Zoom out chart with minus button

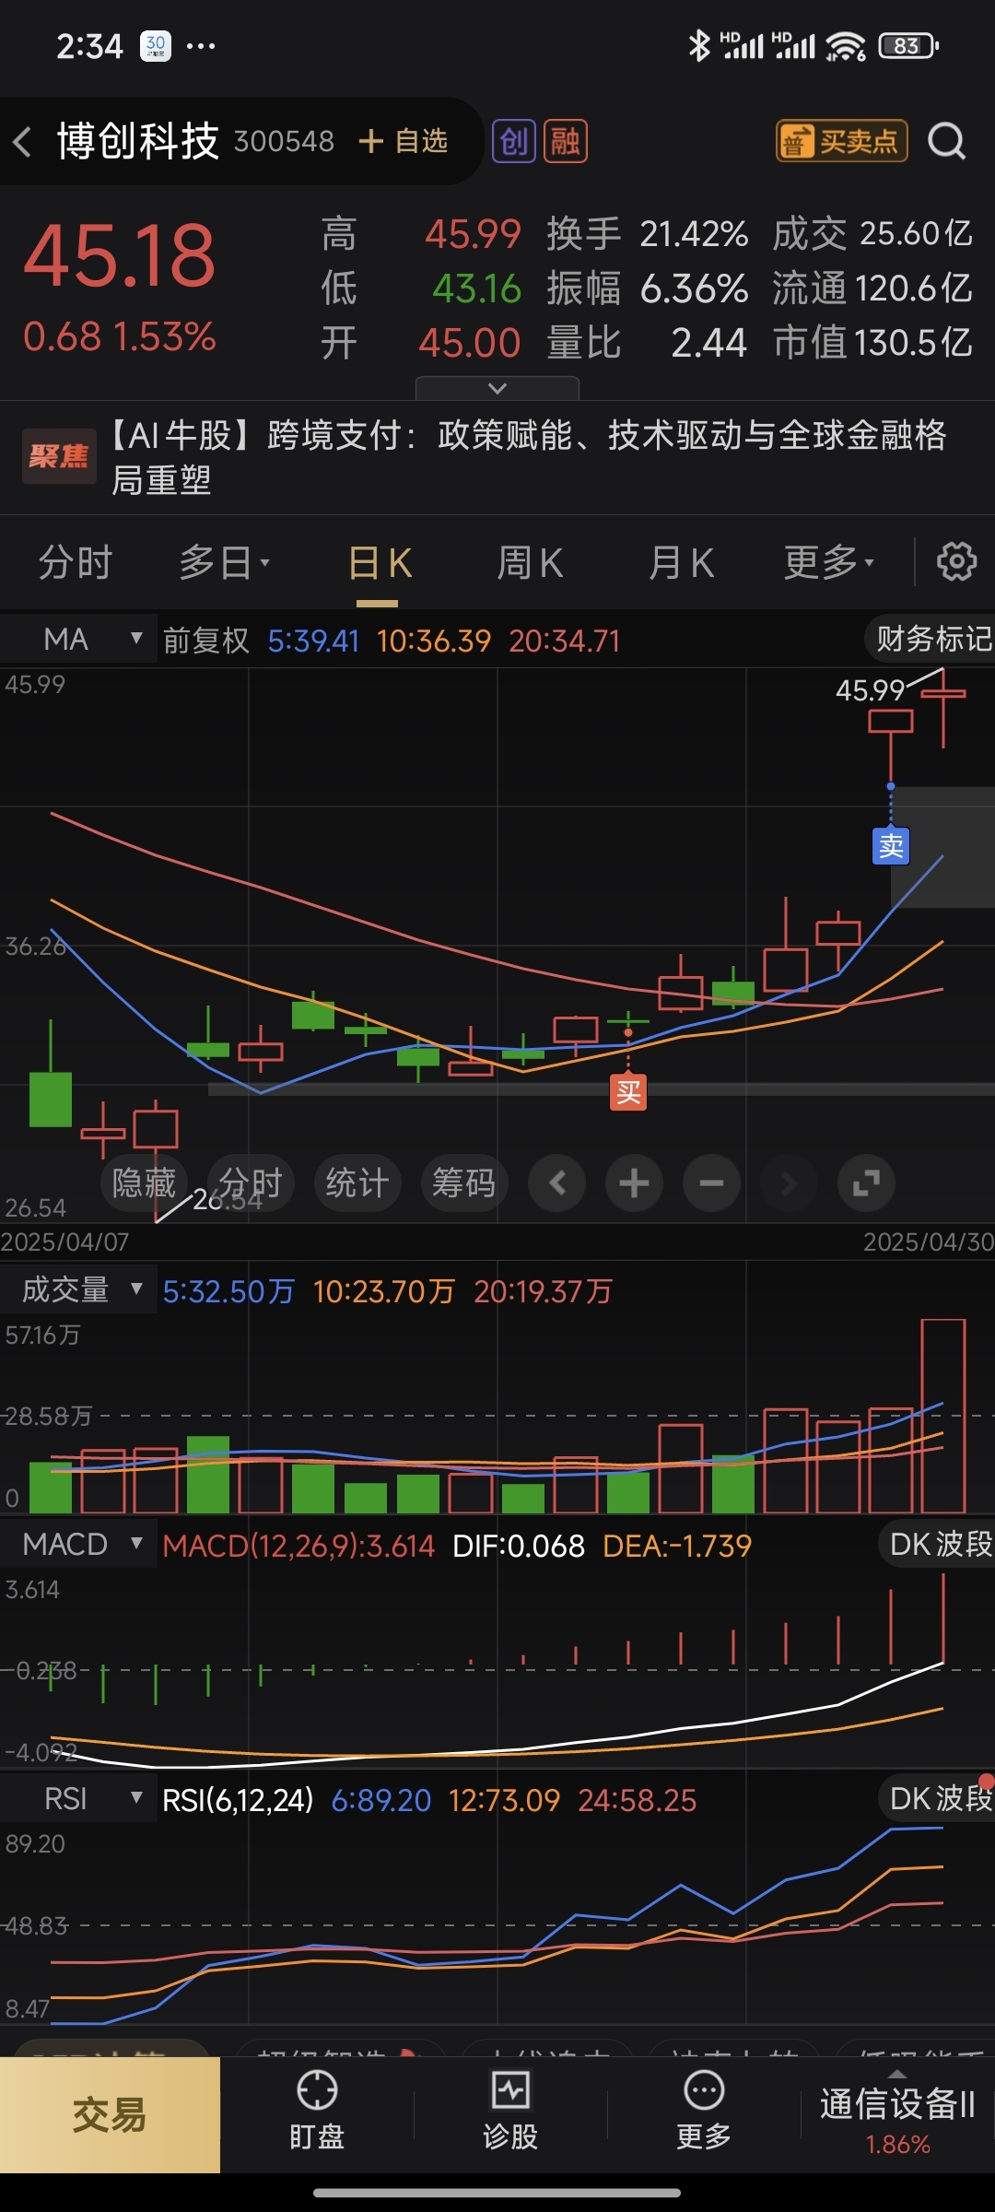711,1182
